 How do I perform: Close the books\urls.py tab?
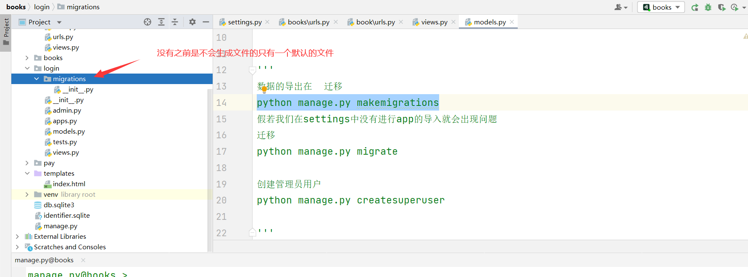[336, 22]
